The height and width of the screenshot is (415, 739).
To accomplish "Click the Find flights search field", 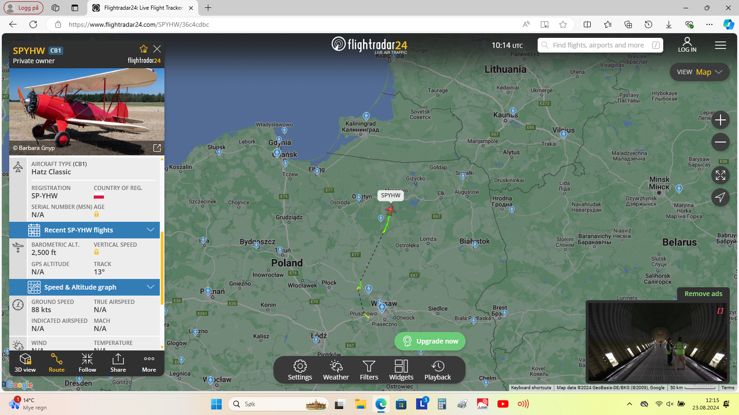I will pyautogui.click(x=600, y=45).
